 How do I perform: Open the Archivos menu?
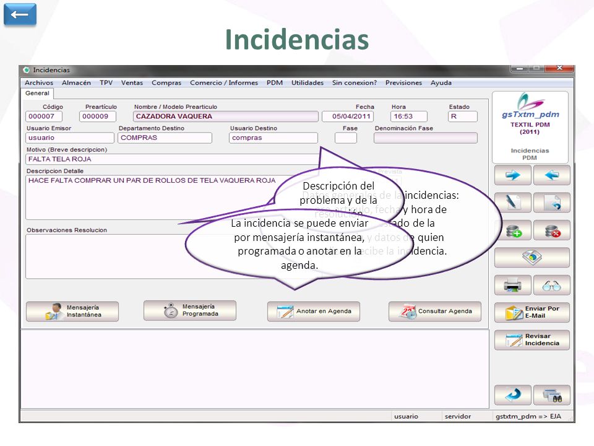tap(39, 82)
